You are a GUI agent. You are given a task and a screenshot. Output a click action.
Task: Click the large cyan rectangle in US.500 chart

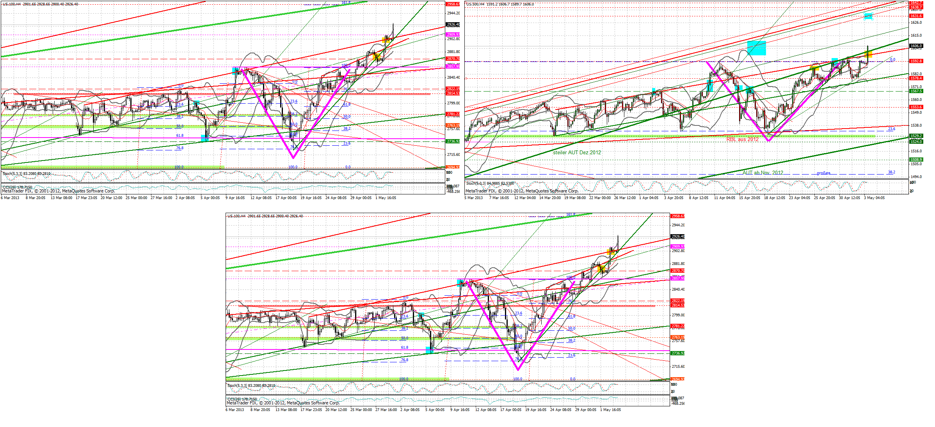756,48
